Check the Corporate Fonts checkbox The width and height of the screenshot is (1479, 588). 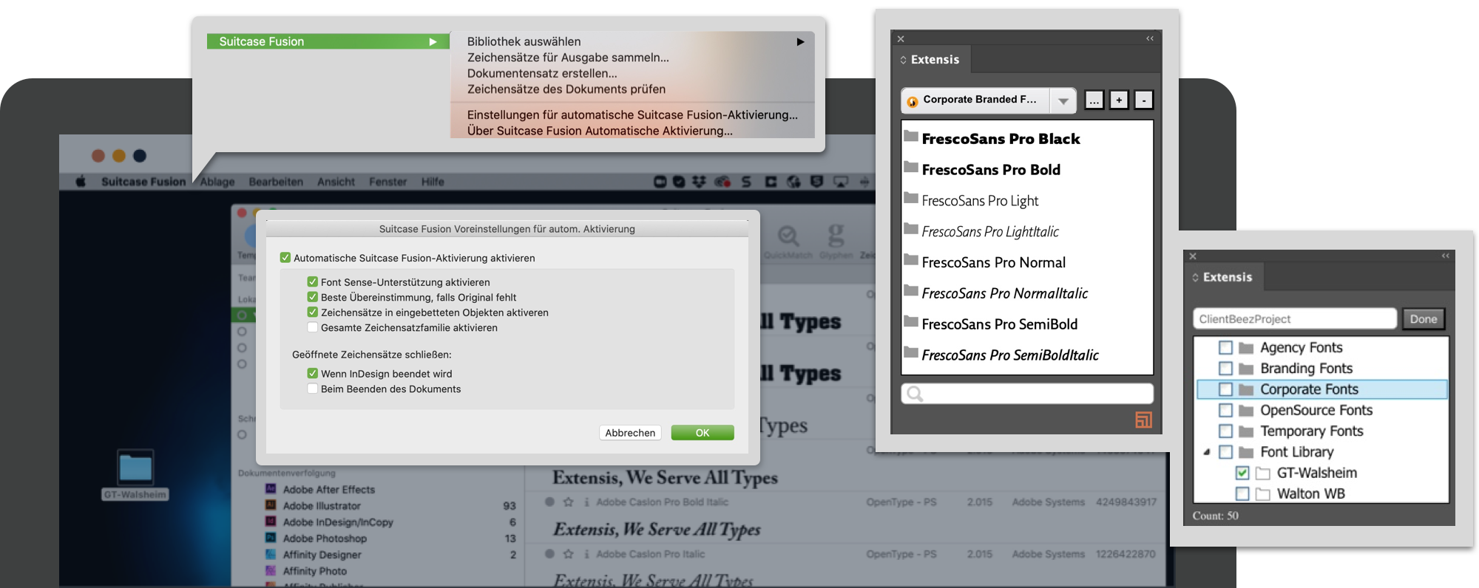click(1225, 389)
